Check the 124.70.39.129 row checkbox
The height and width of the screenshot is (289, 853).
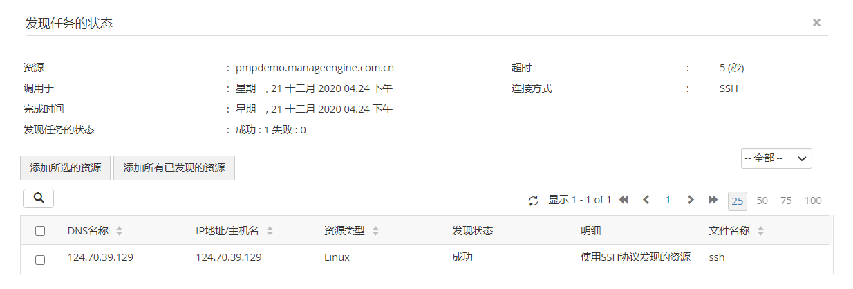pyautogui.click(x=40, y=259)
